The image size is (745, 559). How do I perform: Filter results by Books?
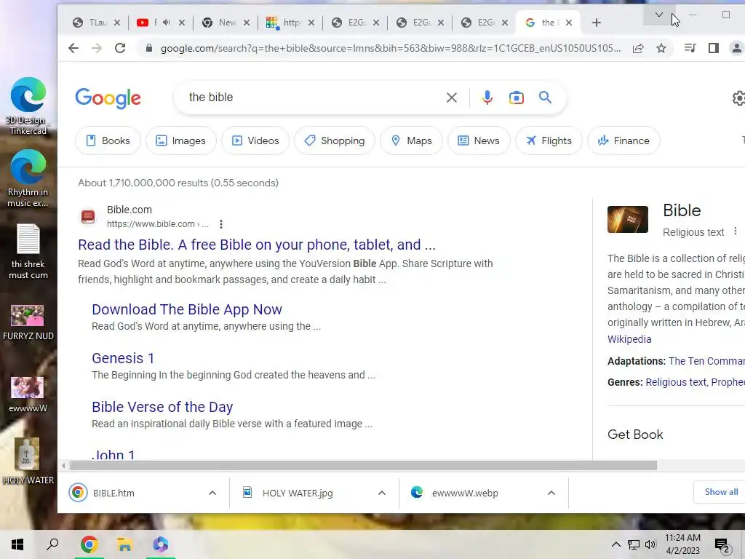click(x=108, y=140)
